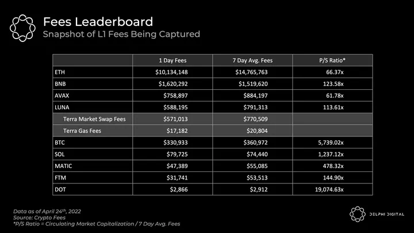Click the "P/S Ratio*" column header

coord(332,61)
